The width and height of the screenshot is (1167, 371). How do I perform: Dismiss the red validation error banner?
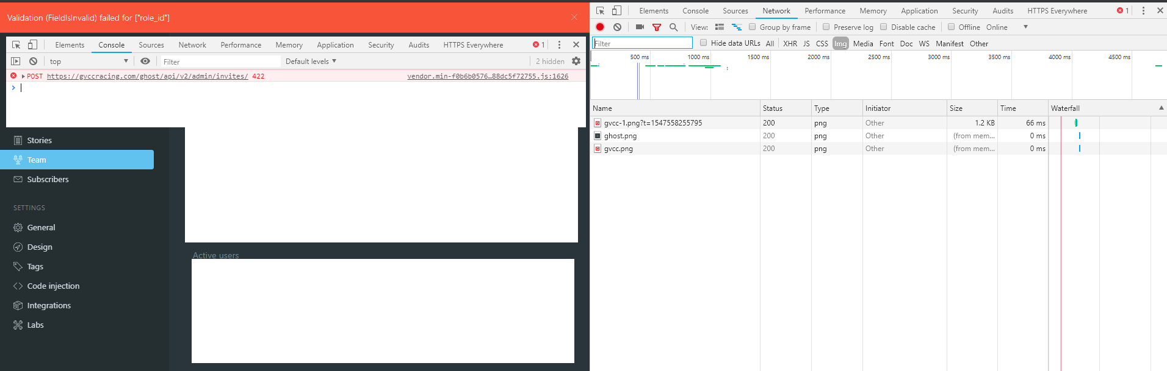(x=574, y=17)
